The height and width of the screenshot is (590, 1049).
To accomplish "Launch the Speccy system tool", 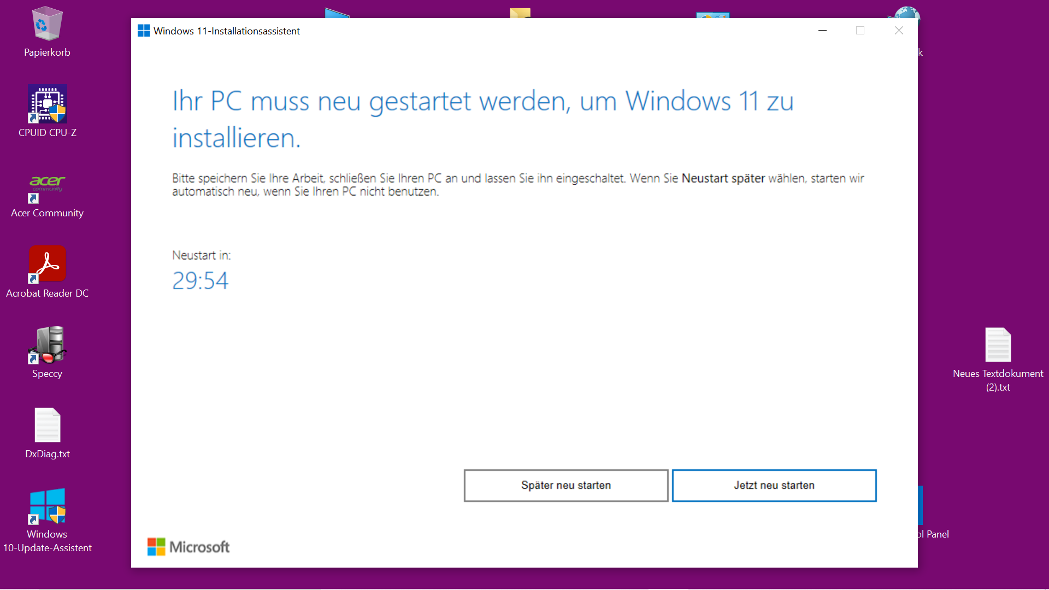I will click(47, 345).
